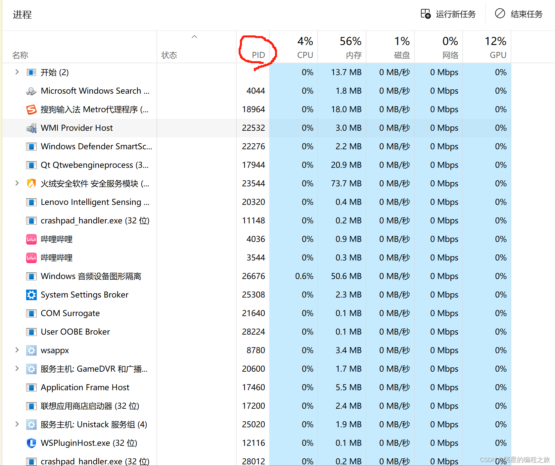
Task: Click the 联想应用商店启动器 icon
Action: [x=31, y=406]
